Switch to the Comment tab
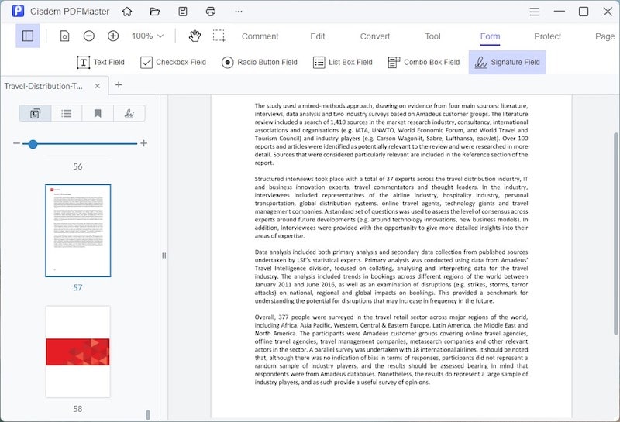Viewport: 620px width, 422px height. coord(260,36)
